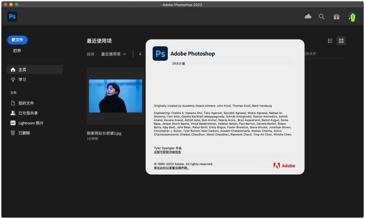
Task: Click the 打开 button to open a file
Action: [17, 51]
